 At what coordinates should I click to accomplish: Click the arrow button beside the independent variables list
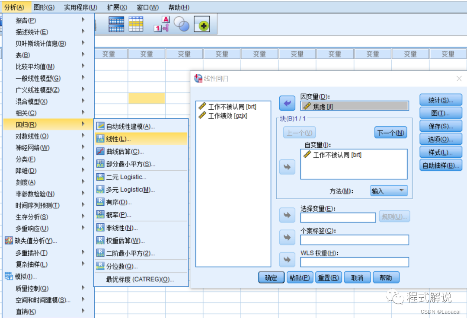coord(287,167)
